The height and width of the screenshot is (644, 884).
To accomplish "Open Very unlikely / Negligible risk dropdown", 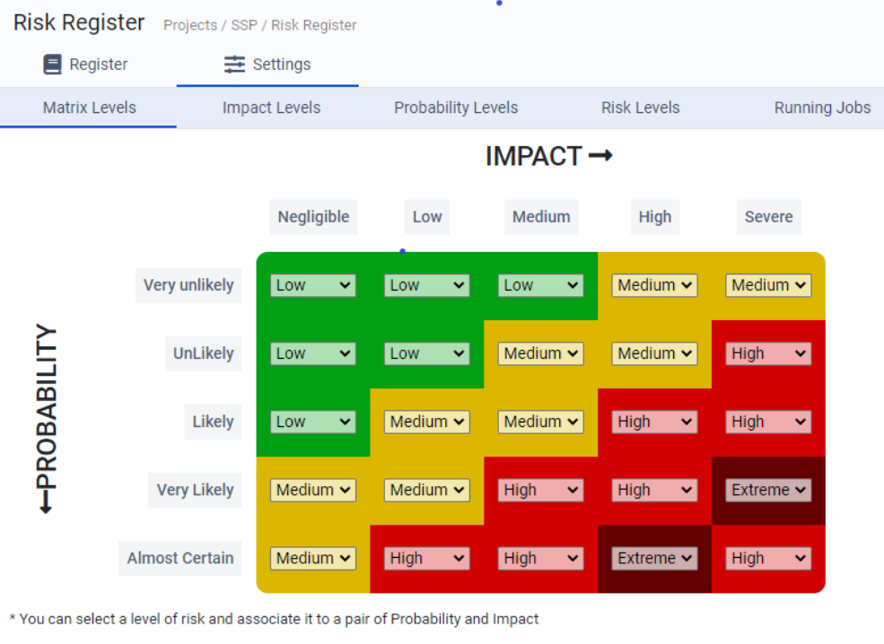I will [312, 285].
